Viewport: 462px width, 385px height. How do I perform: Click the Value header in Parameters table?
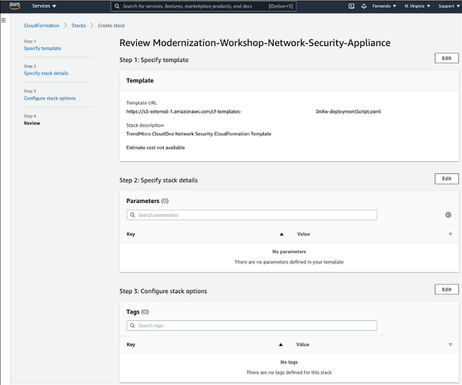pos(303,234)
